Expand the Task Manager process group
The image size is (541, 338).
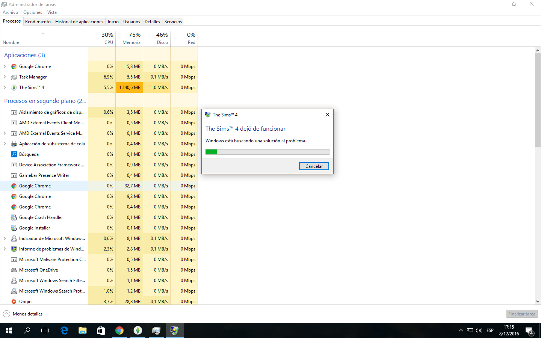(5, 77)
